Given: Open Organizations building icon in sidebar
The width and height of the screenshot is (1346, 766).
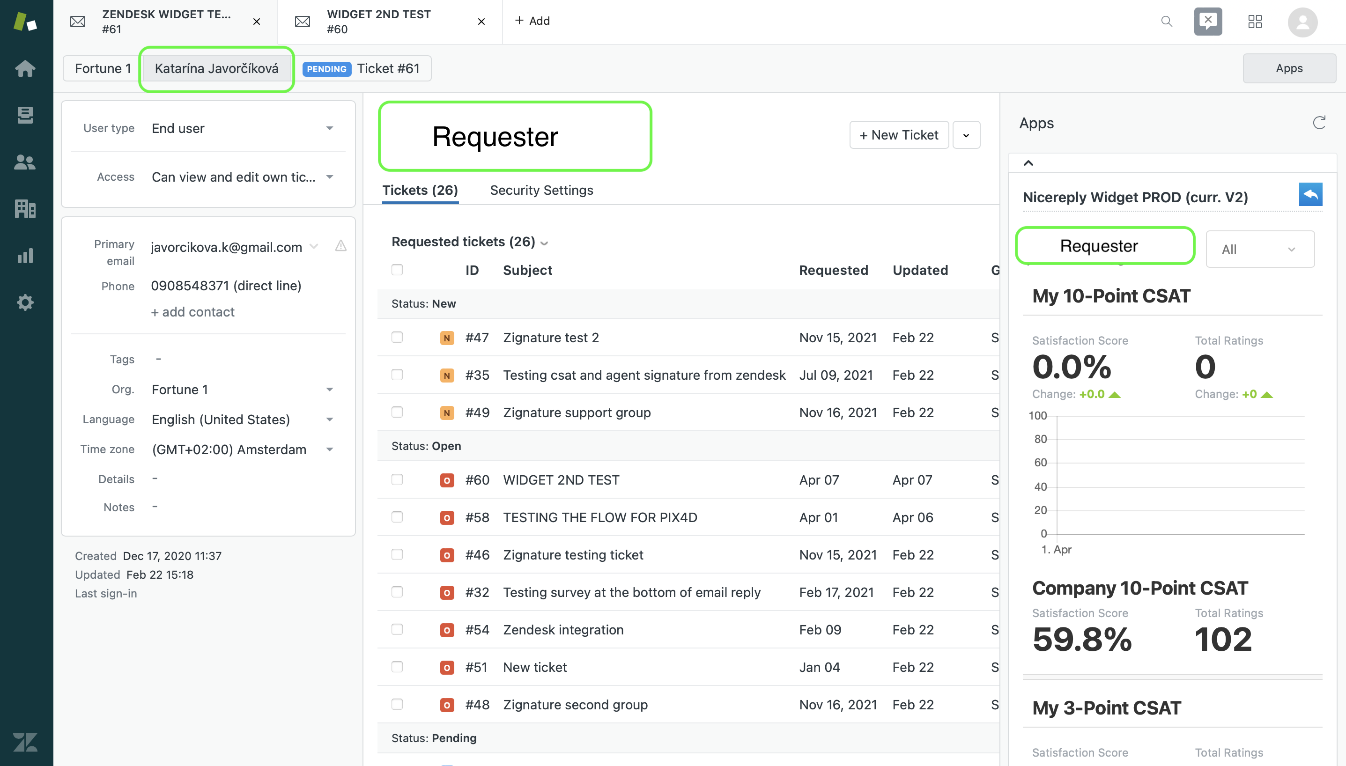Looking at the screenshot, I should click(x=25, y=209).
